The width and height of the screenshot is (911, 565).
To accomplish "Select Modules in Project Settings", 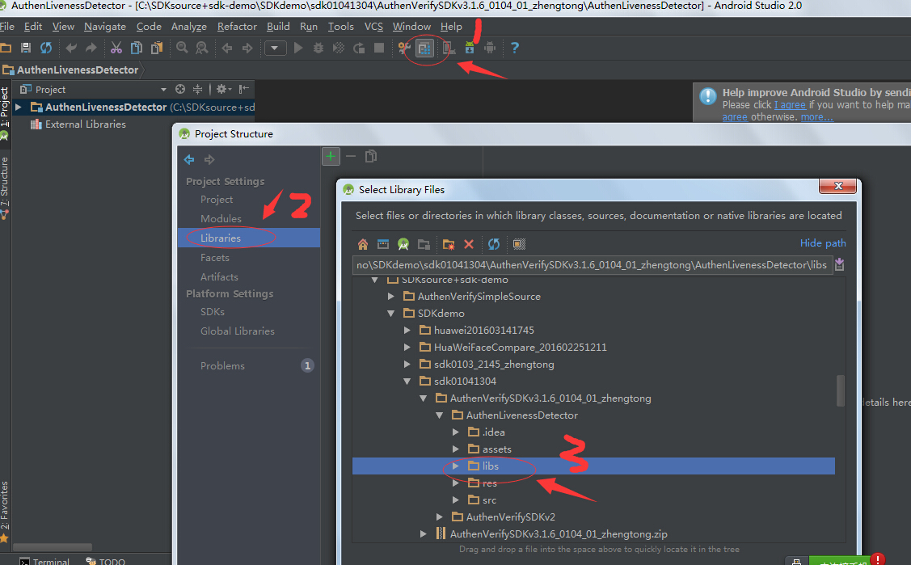I will tap(221, 219).
